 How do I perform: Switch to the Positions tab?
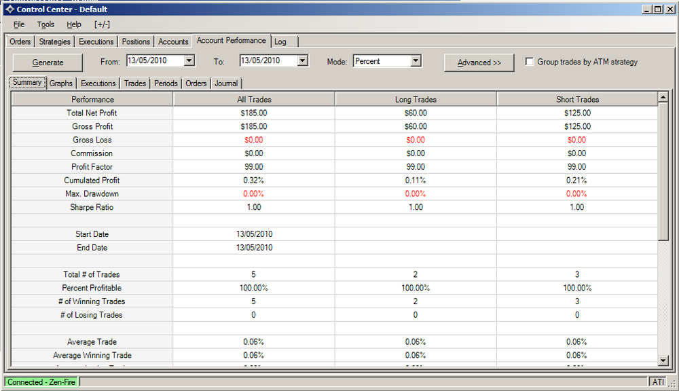136,41
